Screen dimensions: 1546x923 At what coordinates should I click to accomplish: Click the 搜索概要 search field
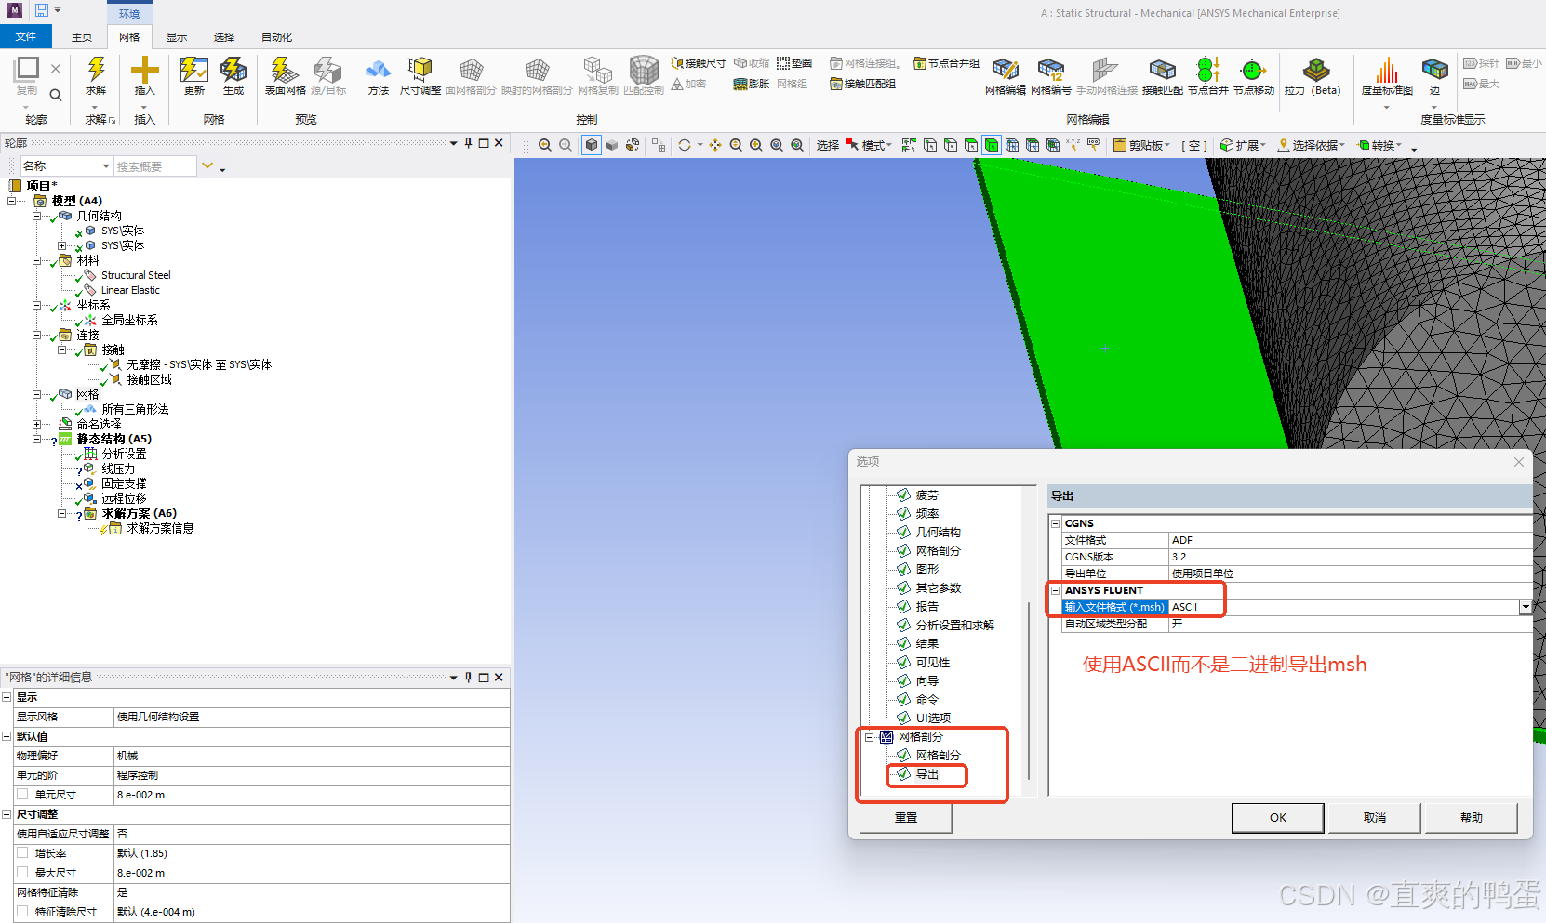click(153, 165)
